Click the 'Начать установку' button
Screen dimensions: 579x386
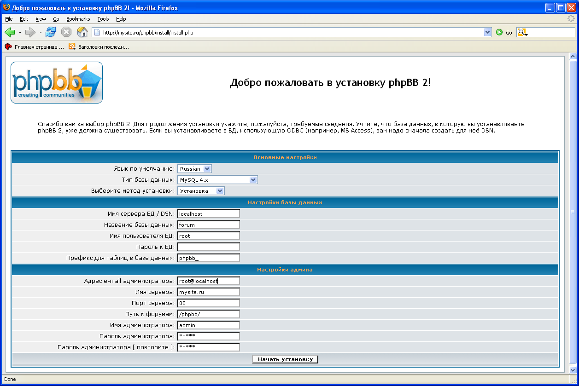(285, 359)
